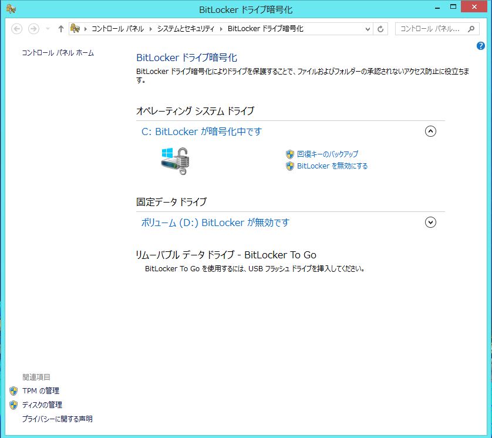
Task: Close the BitLocker window
Action: tap(474, 7)
